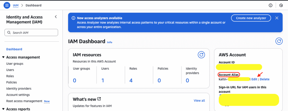Click inside the Search IAM field
This screenshot has height=111, width=288.
[x=31, y=33]
